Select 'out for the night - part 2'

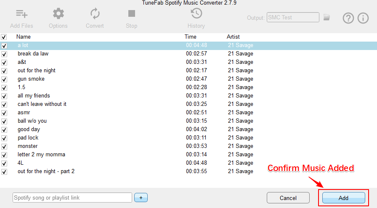(x=46, y=171)
